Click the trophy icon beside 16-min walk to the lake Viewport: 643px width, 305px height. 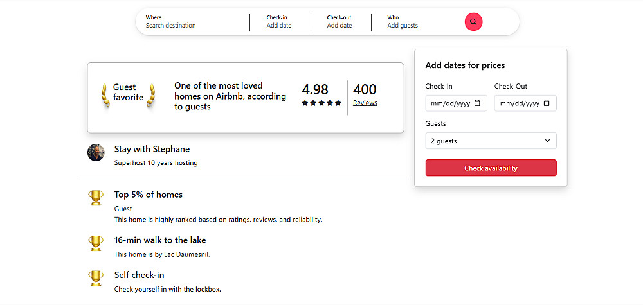click(x=96, y=243)
